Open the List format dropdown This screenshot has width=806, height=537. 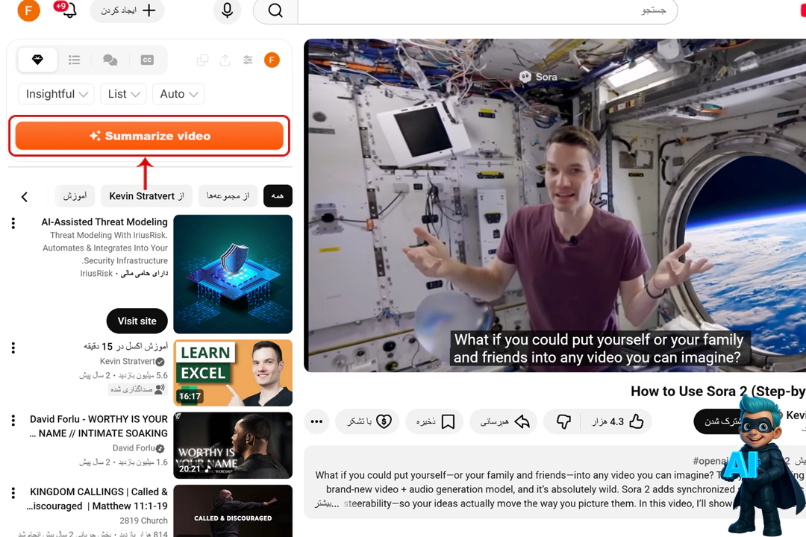(123, 94)
